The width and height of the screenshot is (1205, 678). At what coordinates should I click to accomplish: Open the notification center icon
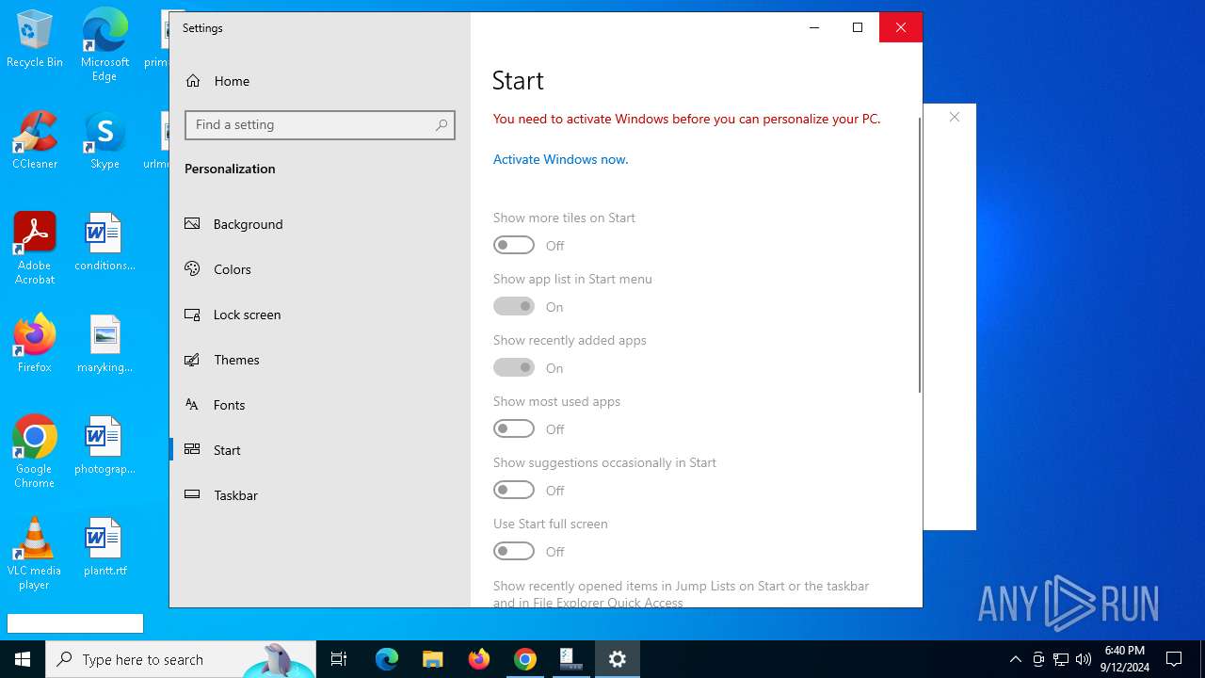pos(1174,659)
